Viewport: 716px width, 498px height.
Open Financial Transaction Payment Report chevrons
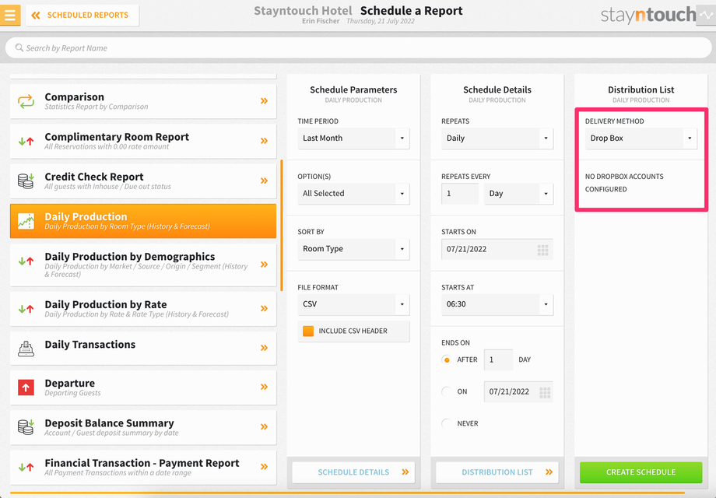[x=264, y=467]
